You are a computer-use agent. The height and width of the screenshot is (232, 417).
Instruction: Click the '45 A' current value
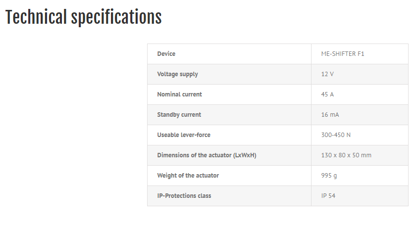click(x=327, y=94)
